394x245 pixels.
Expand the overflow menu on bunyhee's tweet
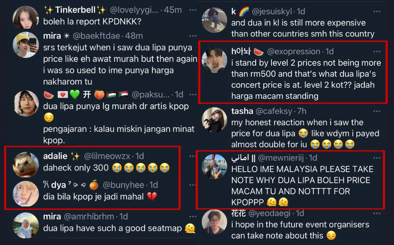click(173, 185)
